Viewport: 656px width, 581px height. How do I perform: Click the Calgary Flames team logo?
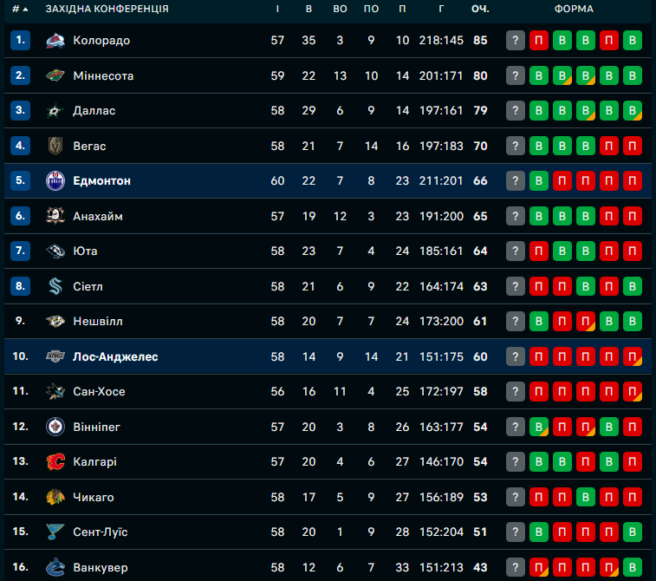(55, 462)
